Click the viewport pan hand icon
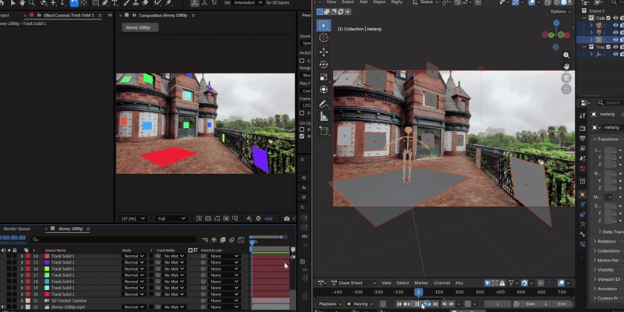The image size is (624, 312). [566, 66]
